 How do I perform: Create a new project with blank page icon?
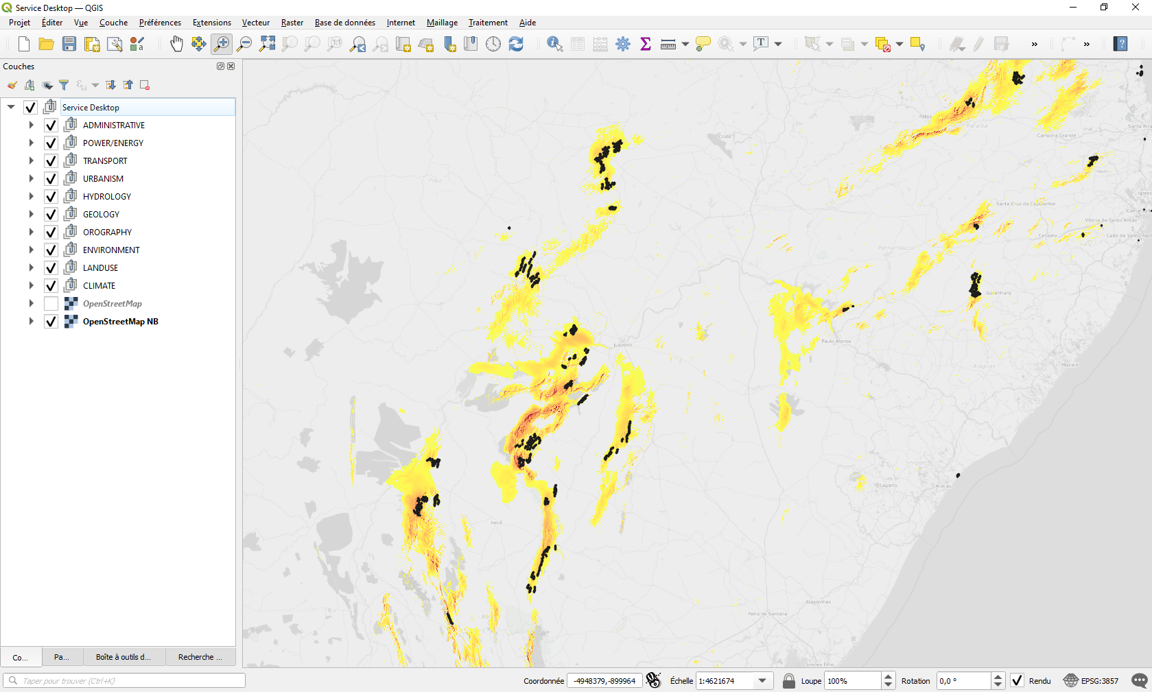(24, 44)
